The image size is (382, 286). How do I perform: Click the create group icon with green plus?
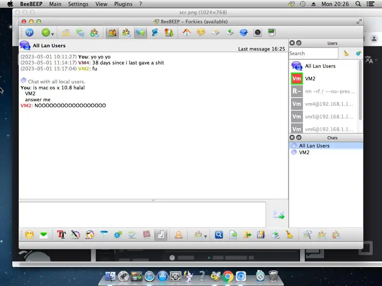94,33
